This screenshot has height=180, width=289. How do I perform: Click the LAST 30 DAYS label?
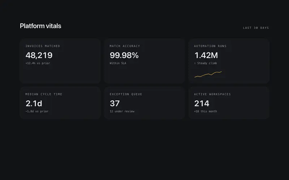point(256,28)
